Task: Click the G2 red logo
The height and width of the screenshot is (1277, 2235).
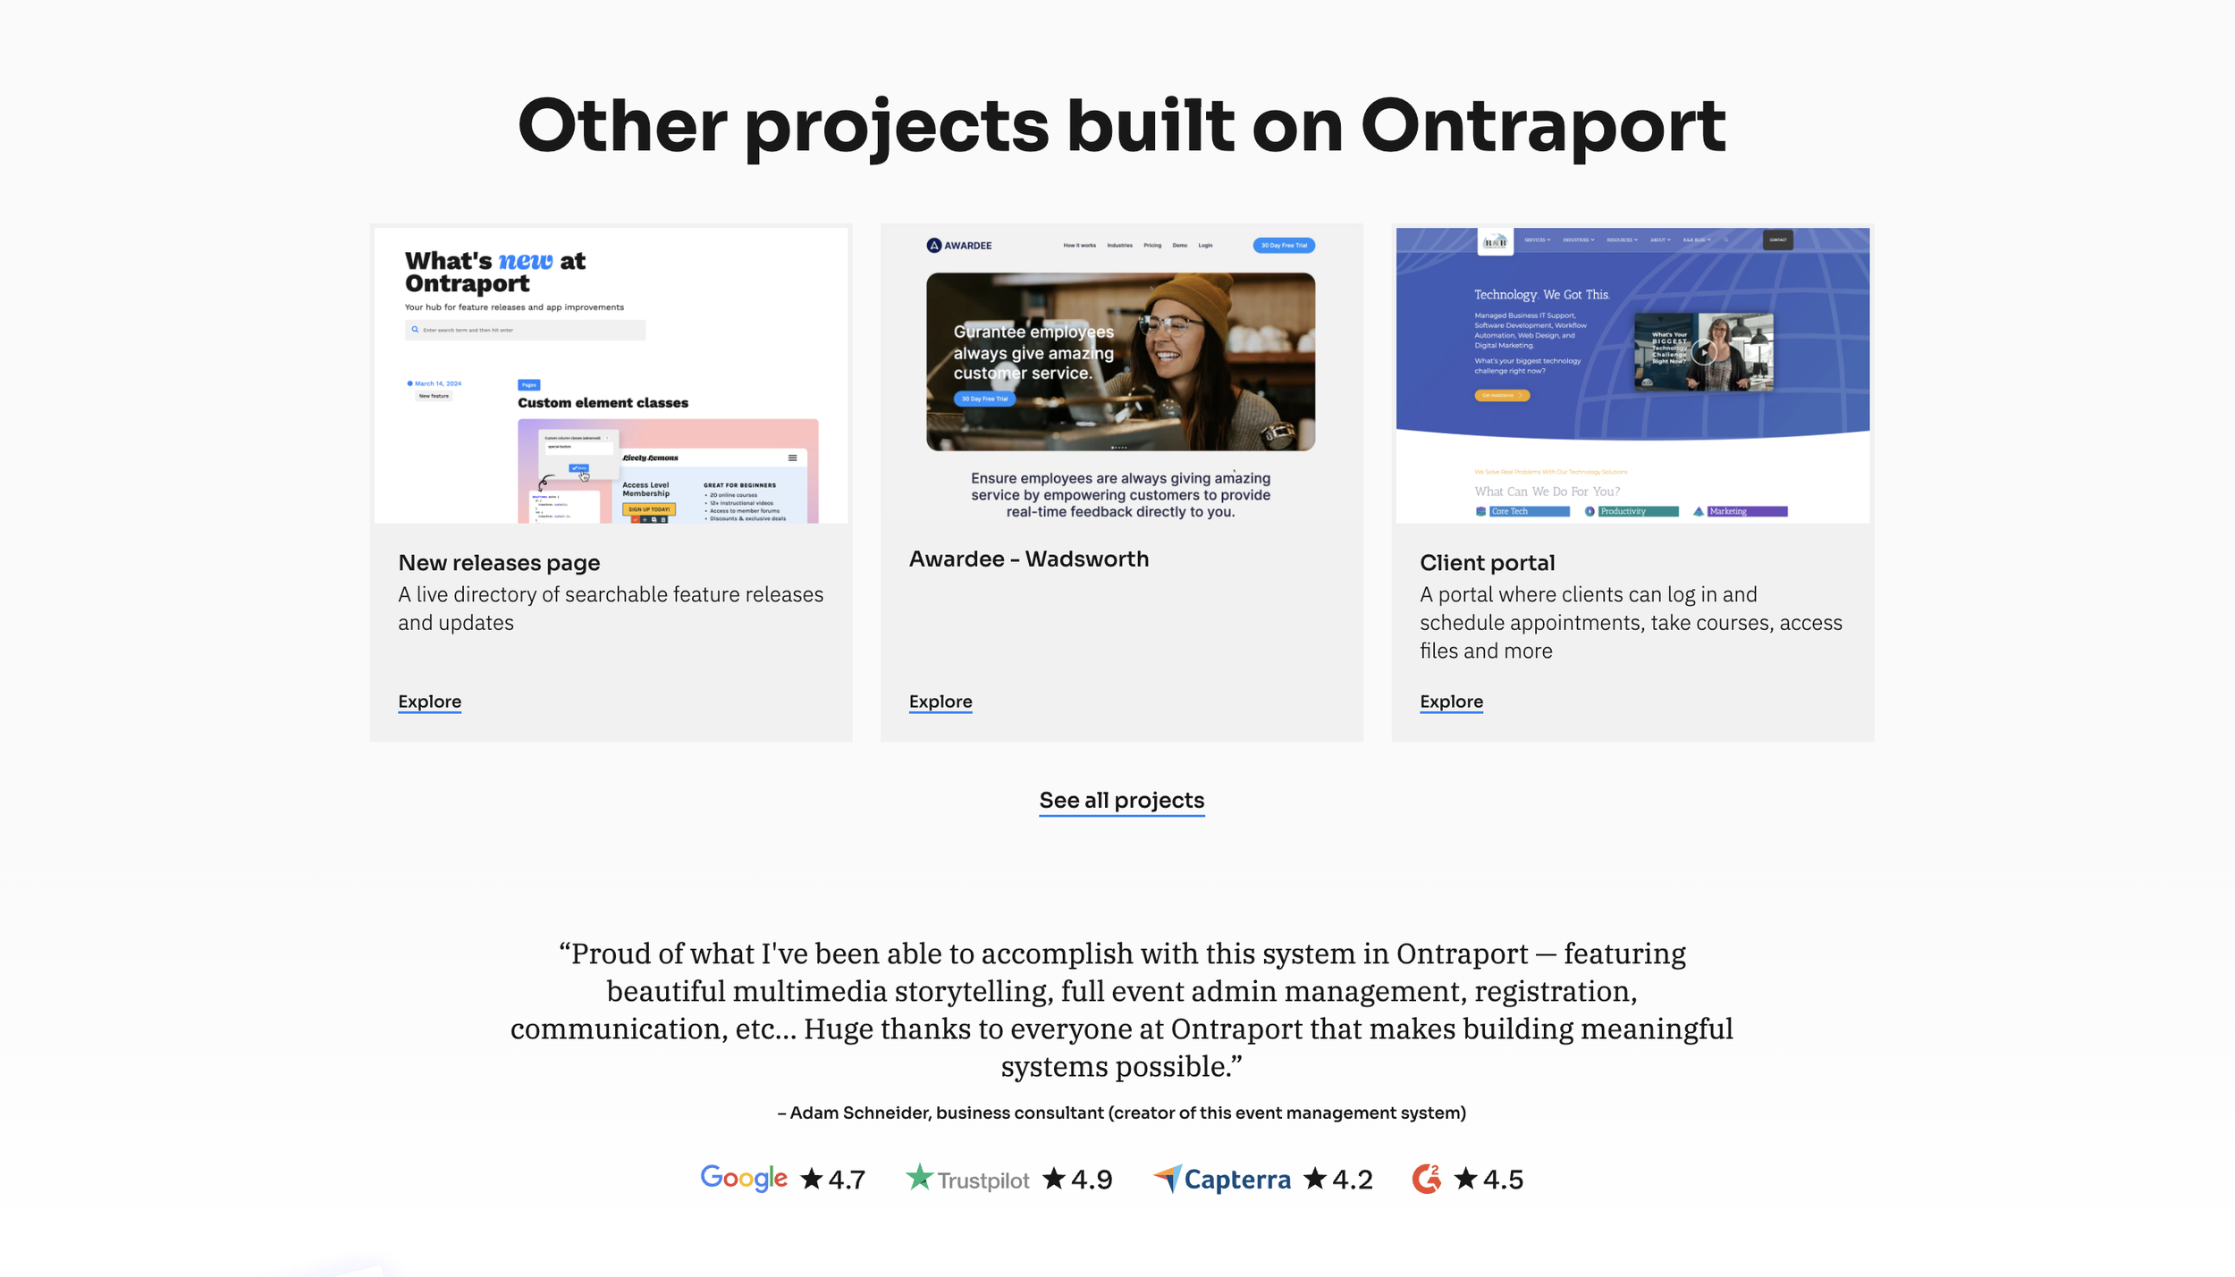Action: click(x=1426, y=1179)
